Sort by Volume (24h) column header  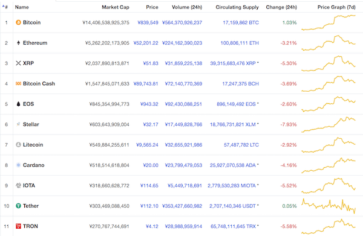coord(187,7)
